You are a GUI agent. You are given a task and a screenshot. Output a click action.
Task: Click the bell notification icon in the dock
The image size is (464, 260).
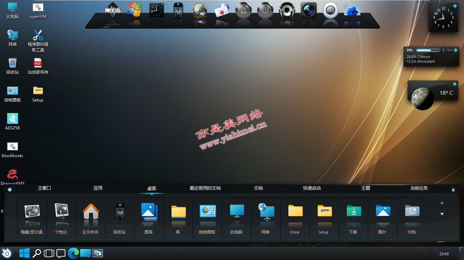(x=244, y=10)
